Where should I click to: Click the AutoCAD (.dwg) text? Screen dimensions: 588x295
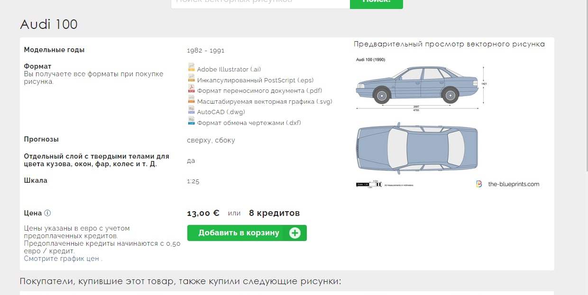click(221, 112)
